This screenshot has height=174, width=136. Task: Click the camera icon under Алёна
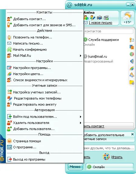point(99,18)
